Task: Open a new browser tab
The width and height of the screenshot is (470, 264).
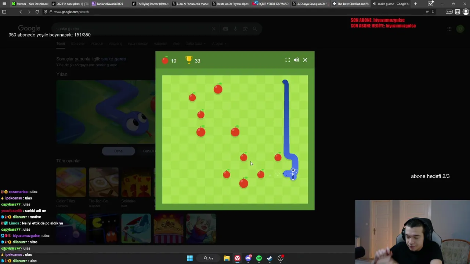Action: tap(415, 4)
